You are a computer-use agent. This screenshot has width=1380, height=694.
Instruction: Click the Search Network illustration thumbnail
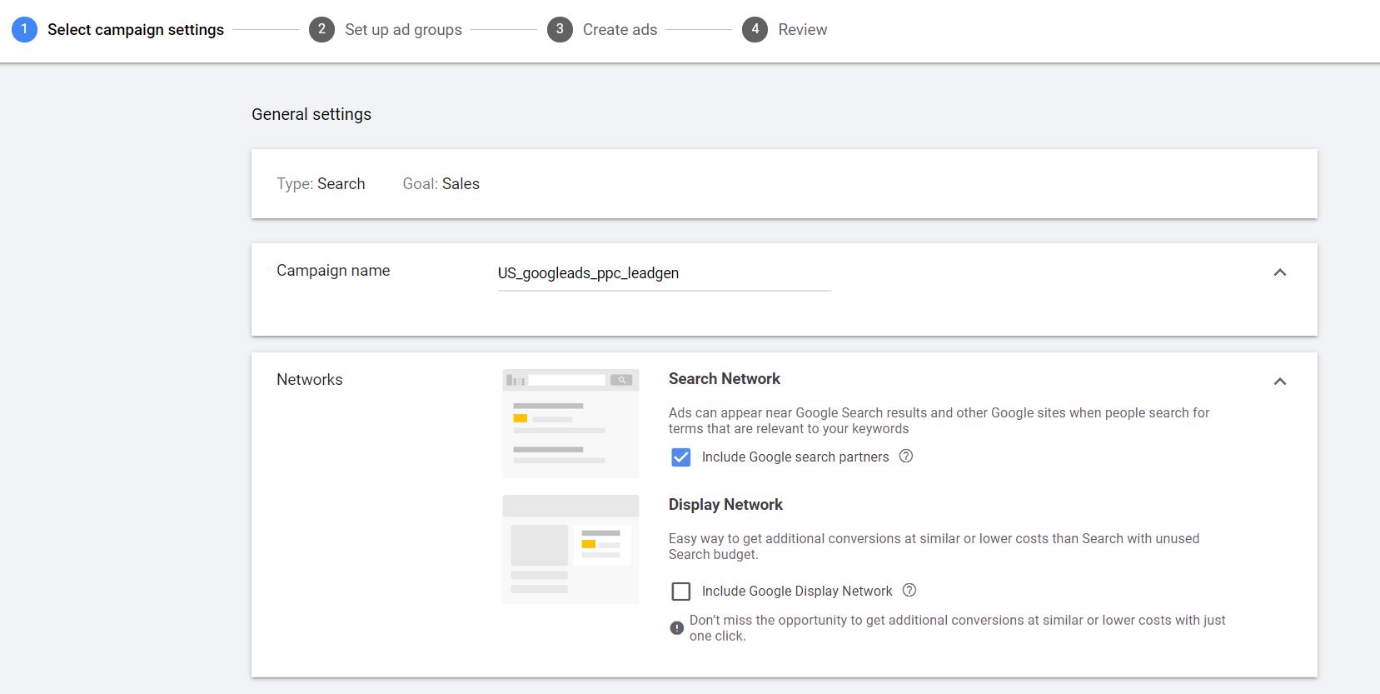click(570, 423)
